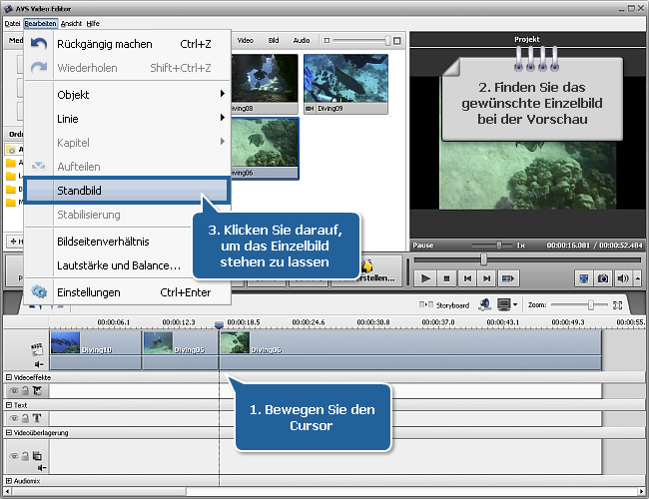Open the Datei menu
The image size is (649, 499).
click(12, 24)
